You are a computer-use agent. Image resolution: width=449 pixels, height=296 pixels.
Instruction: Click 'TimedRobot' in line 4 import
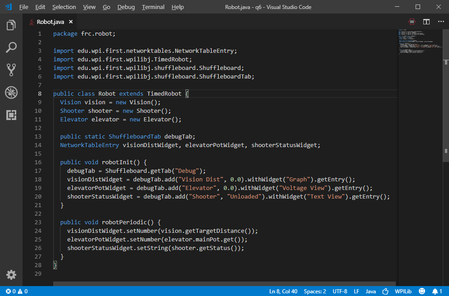tap(171, 60)
